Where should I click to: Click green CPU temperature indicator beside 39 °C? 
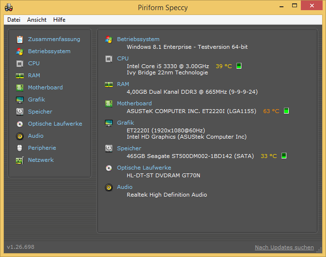coord(239,66)
